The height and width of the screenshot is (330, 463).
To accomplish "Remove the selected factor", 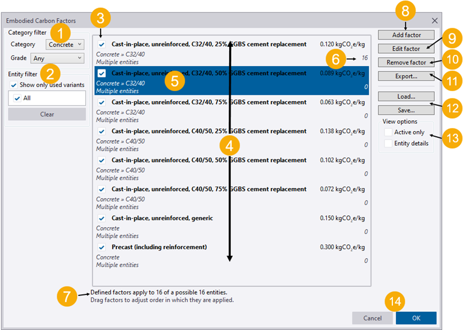I will coord(406,62).
